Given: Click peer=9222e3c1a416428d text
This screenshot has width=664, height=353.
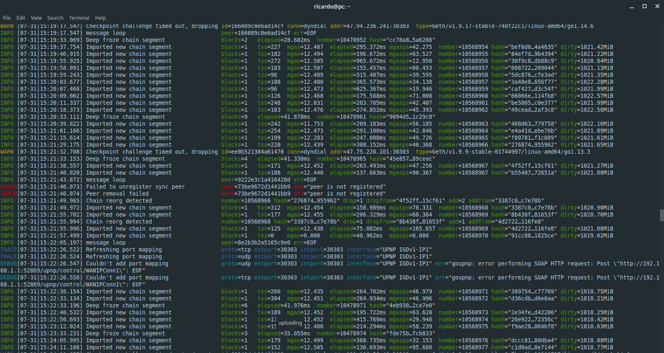Looking at the screenshot, I should coord(256,180).
